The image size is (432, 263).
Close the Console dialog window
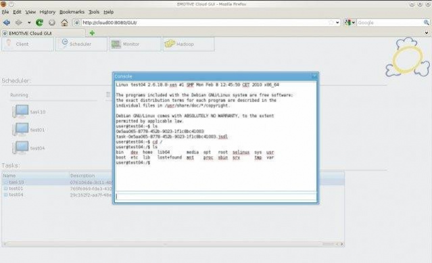tap(314, 76)
